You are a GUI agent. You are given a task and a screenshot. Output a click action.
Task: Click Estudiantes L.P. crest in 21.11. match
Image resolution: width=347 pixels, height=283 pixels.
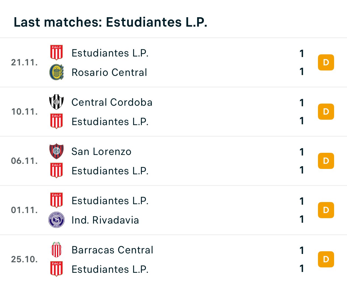(56, 52)
